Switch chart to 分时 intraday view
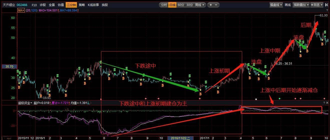Screen dimensions: 330x140 (x=164, y=5)
